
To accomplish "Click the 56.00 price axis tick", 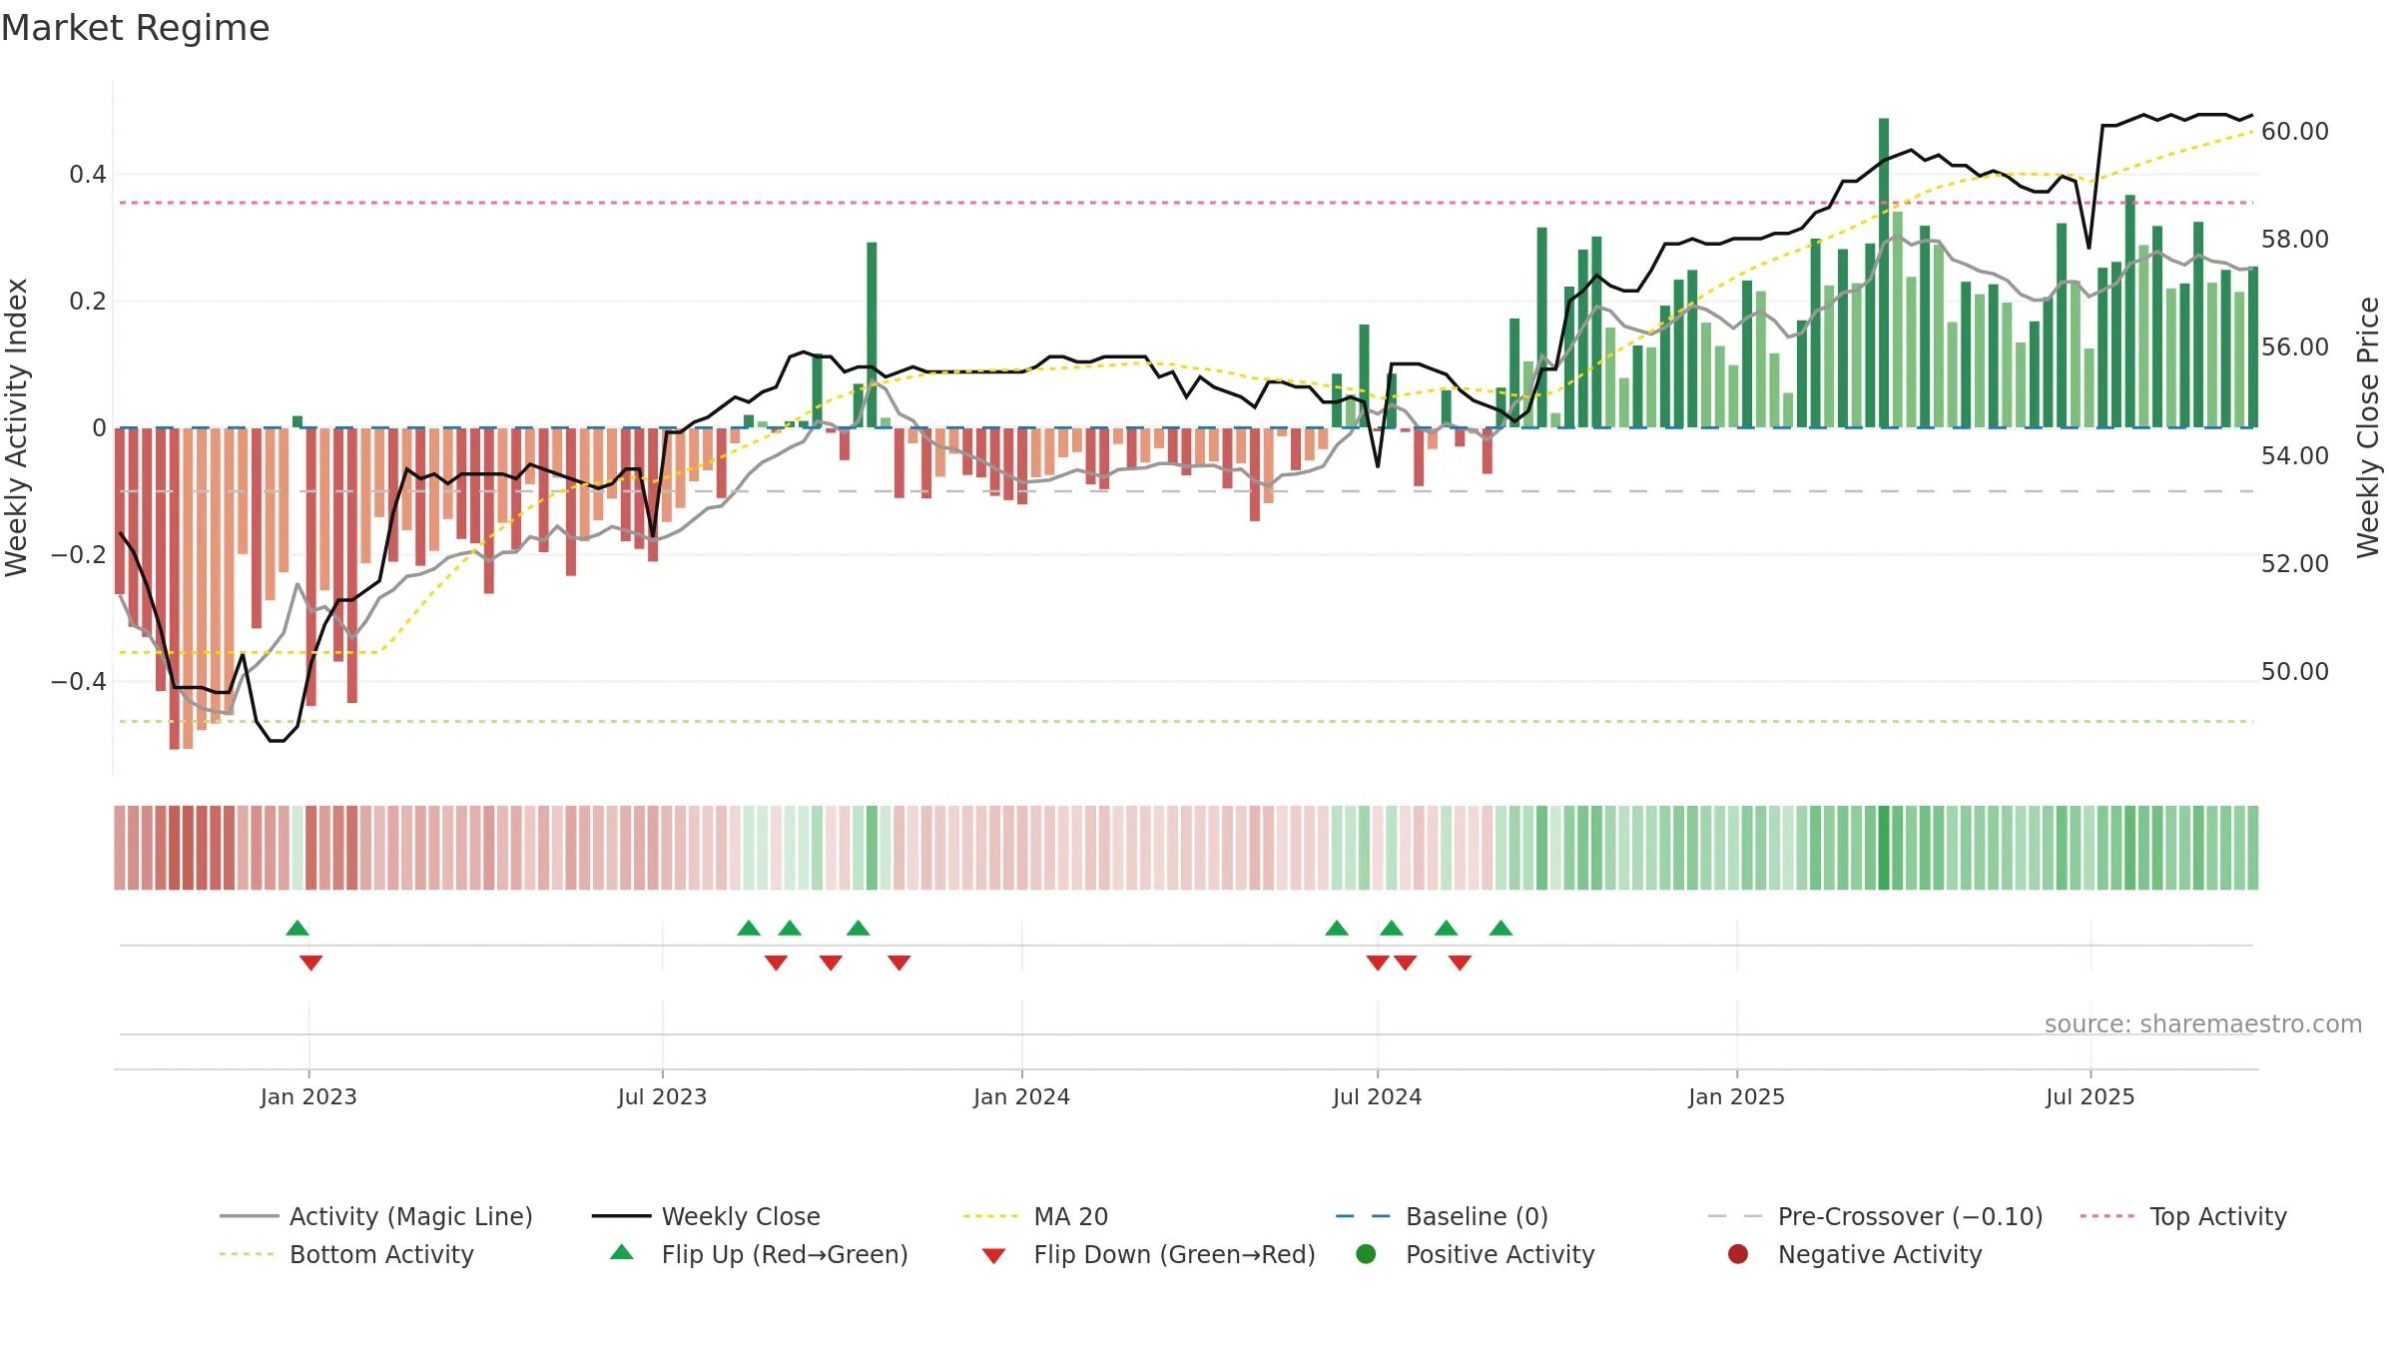I will [2294, 347].
